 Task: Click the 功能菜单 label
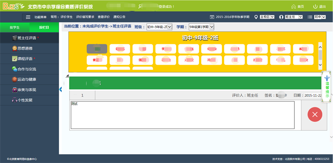pyautogui.click(x=40, y=17)
